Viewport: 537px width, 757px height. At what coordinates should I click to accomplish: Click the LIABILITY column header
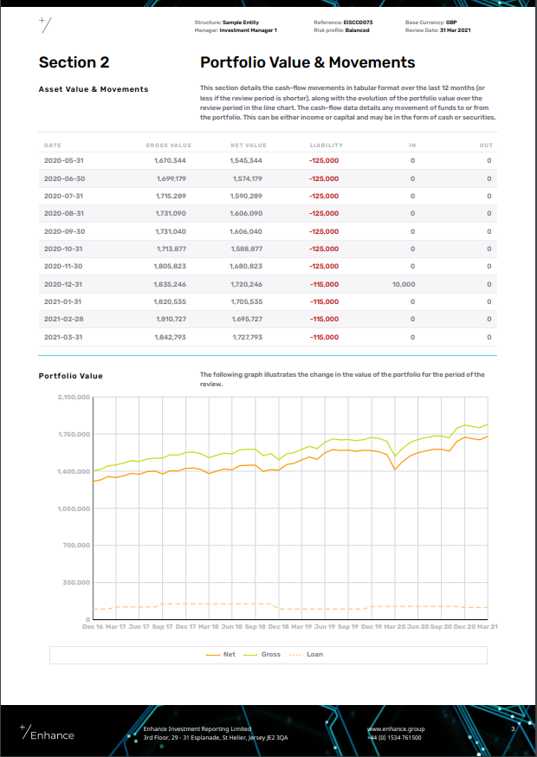pos(327,146)
